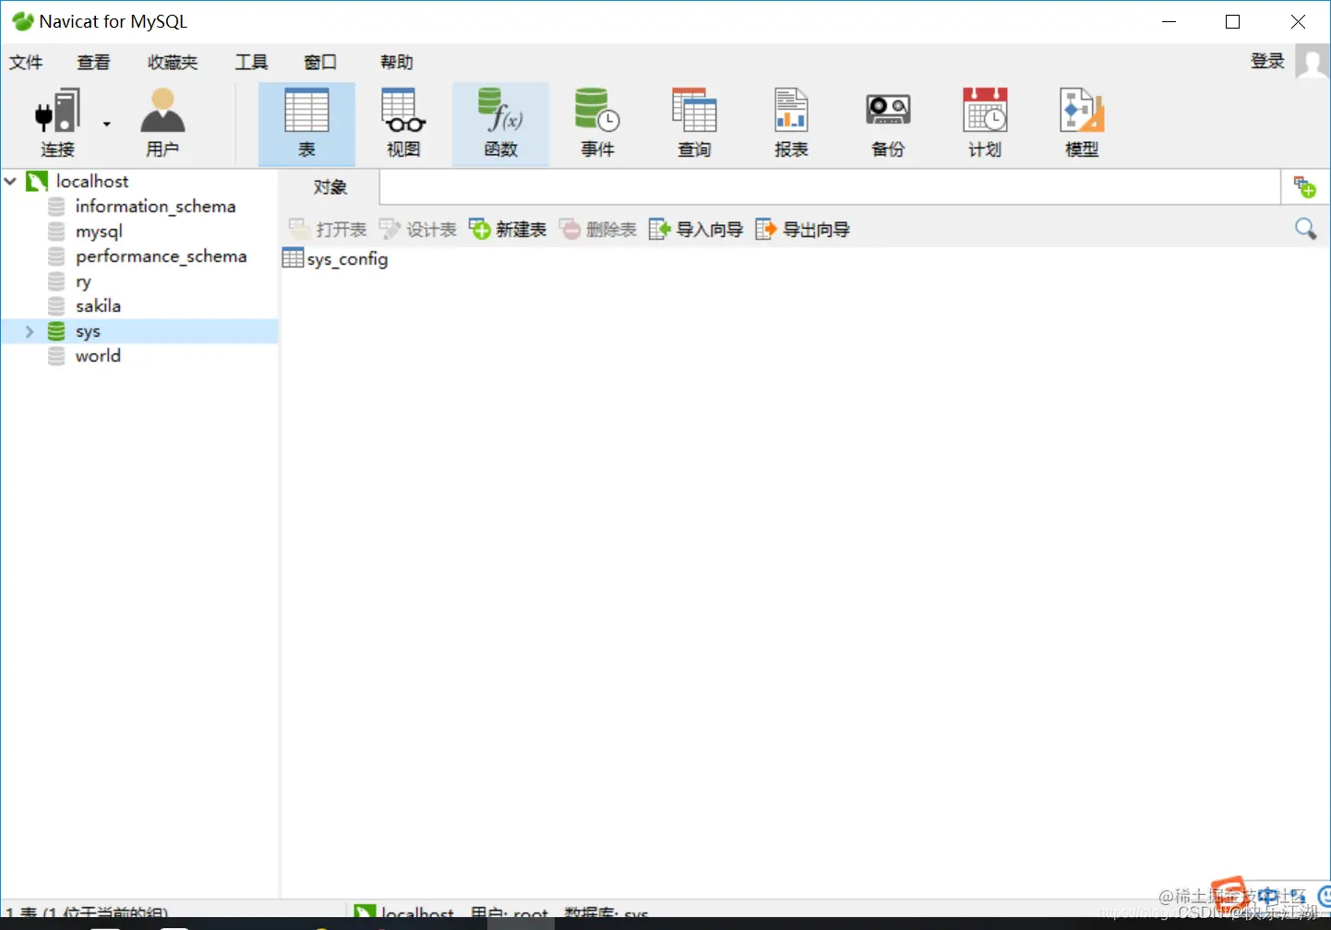Select the 计划 (Schedule) toolbar icon
Image resolution: width=1331 pixels, height=930 pixels.
click(x=985, y=124)
